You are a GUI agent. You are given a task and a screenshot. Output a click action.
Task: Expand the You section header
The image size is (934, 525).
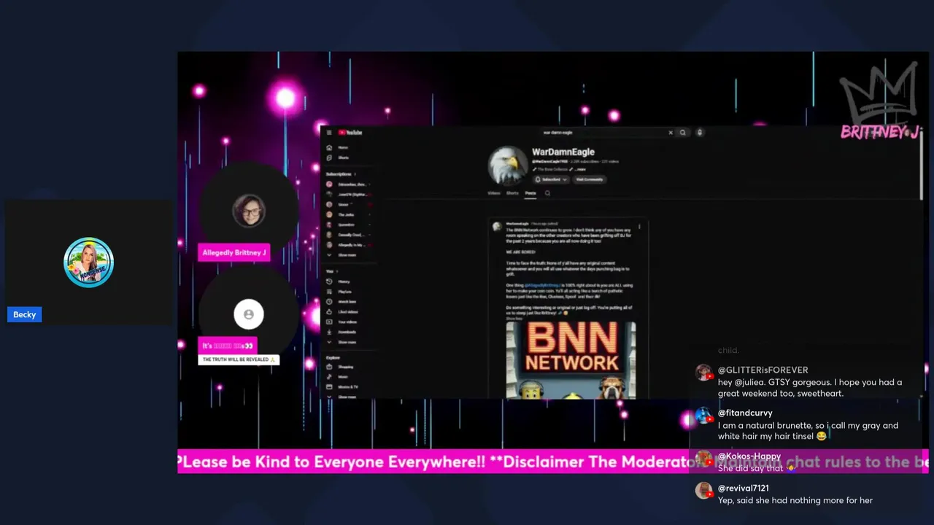(x=332, y=271)
